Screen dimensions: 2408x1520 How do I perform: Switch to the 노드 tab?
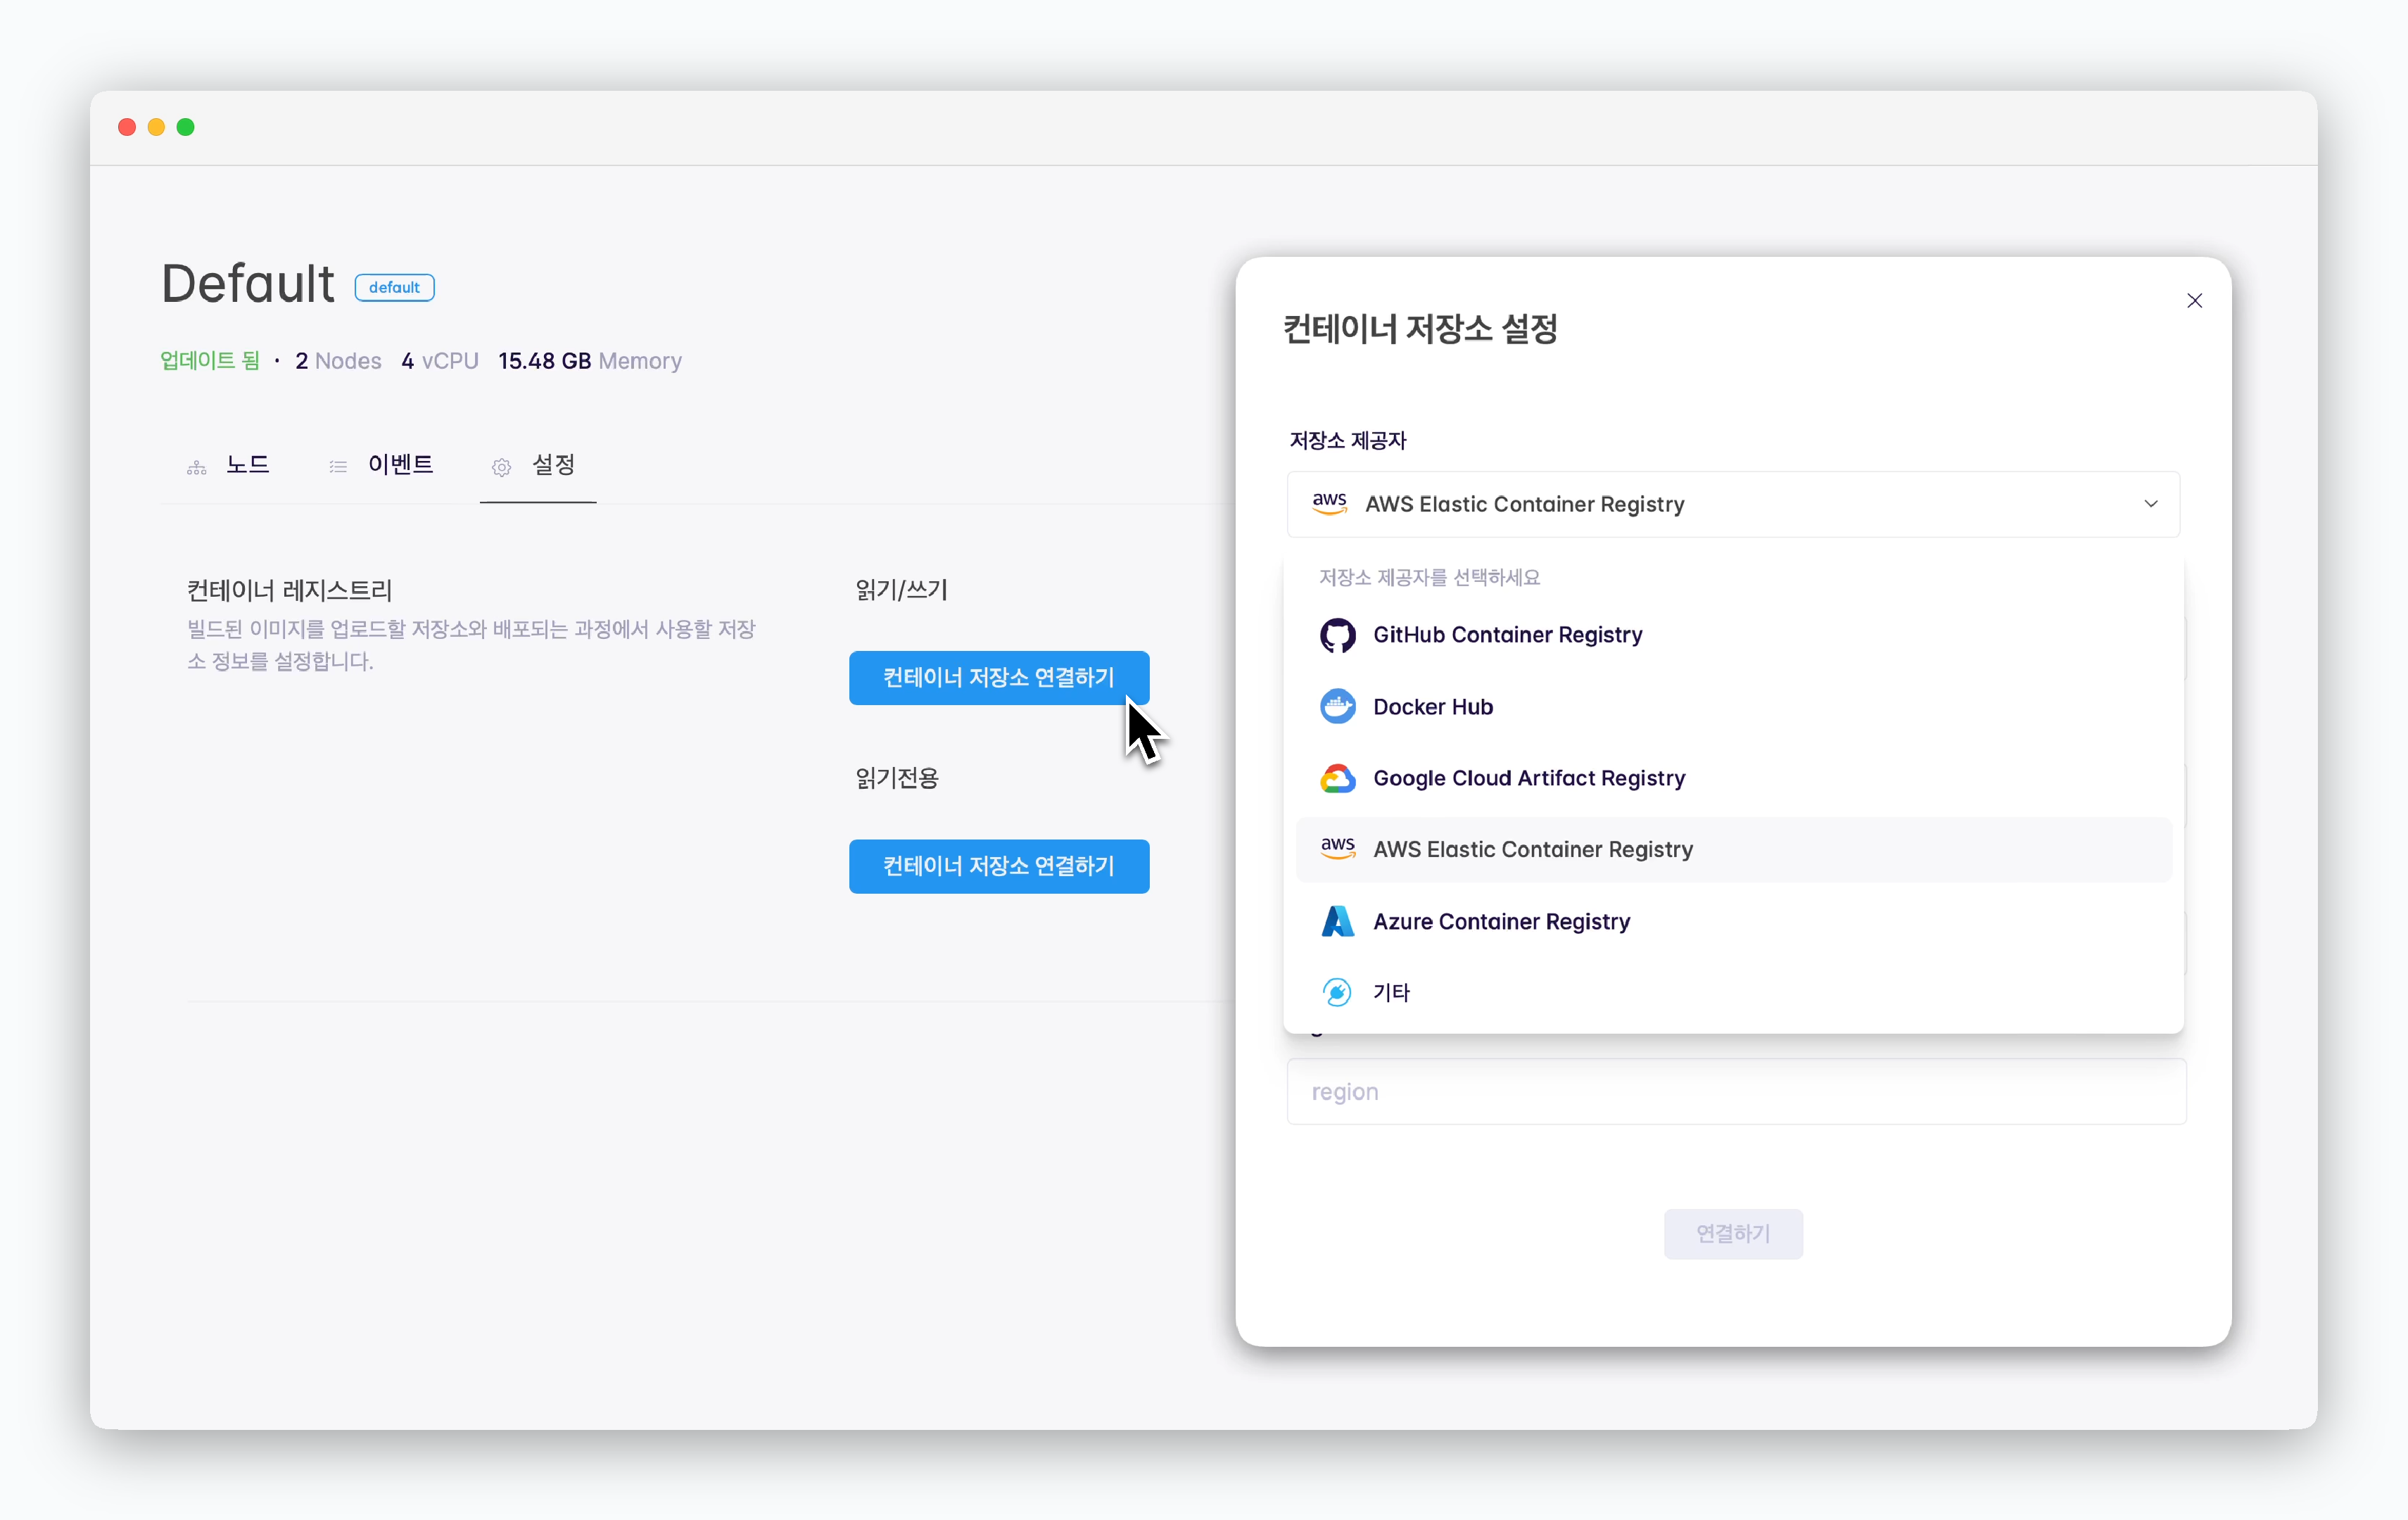tap(228, 465)
